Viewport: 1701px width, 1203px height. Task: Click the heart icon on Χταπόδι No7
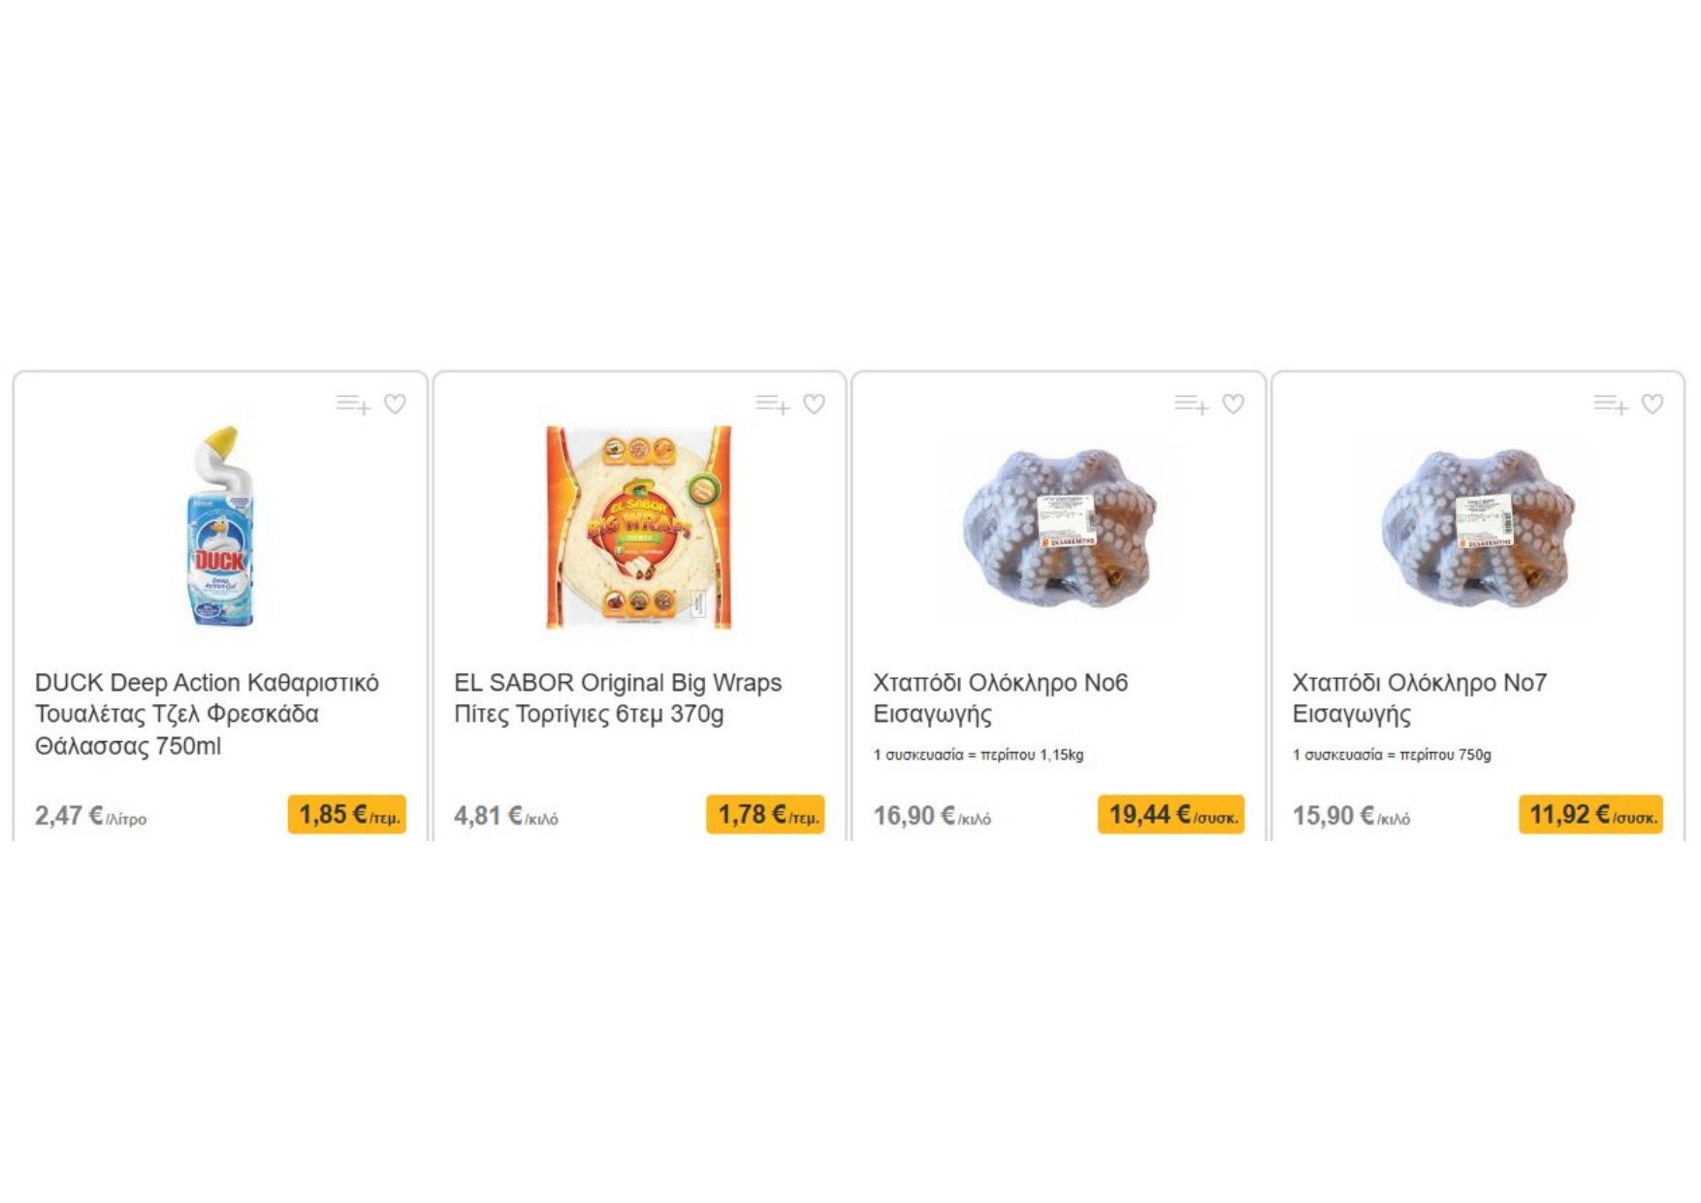(1653, 404)
